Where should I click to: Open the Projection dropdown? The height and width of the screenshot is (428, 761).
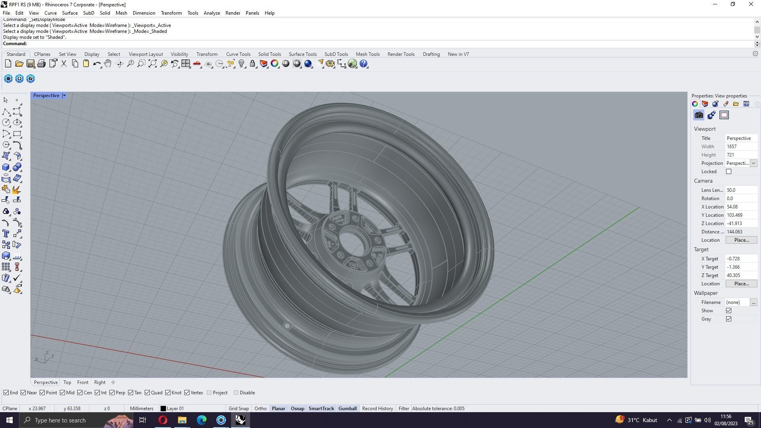[753, 163]
